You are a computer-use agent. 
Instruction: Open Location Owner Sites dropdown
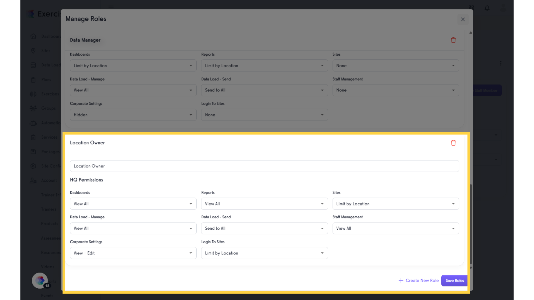tap(396, 204)
